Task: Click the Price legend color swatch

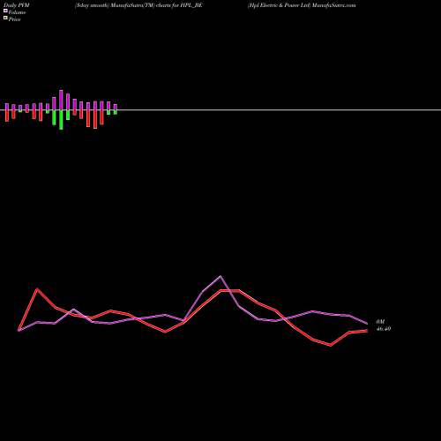Action: (5, 18)
